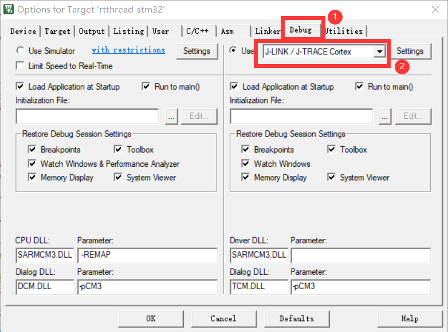The width and height of the screenshot is (448, 332).
Task: Toggle simulator Run to main() checkbox
Action: coord(146,86)
